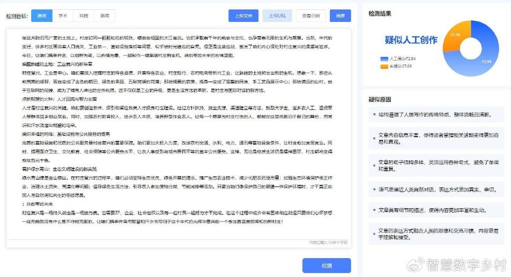Click the blue 人工得分 legend swatch
Viewport: 511px width, 277px height.
pos(384,59)
